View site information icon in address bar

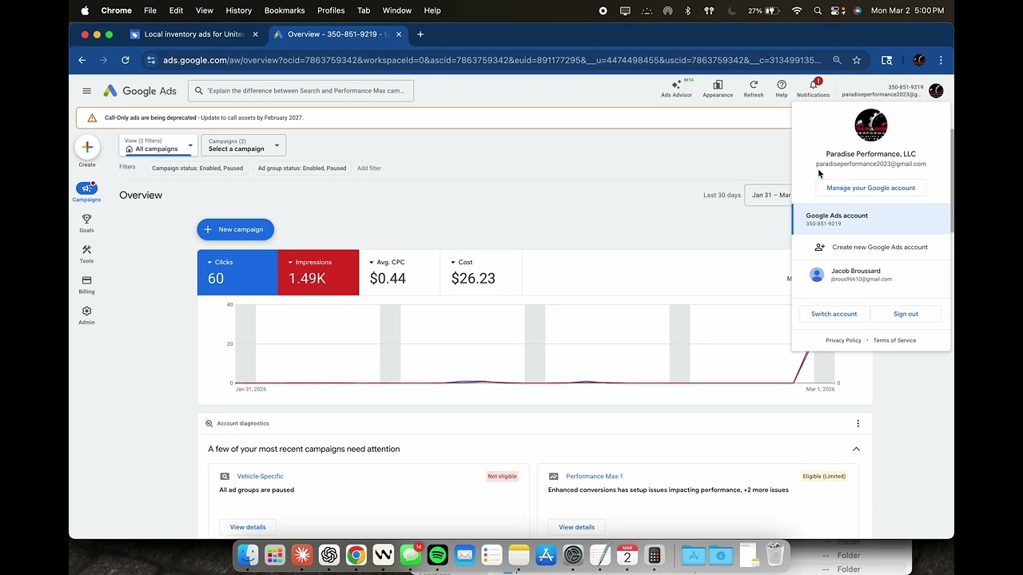click(x=151, y=60)
